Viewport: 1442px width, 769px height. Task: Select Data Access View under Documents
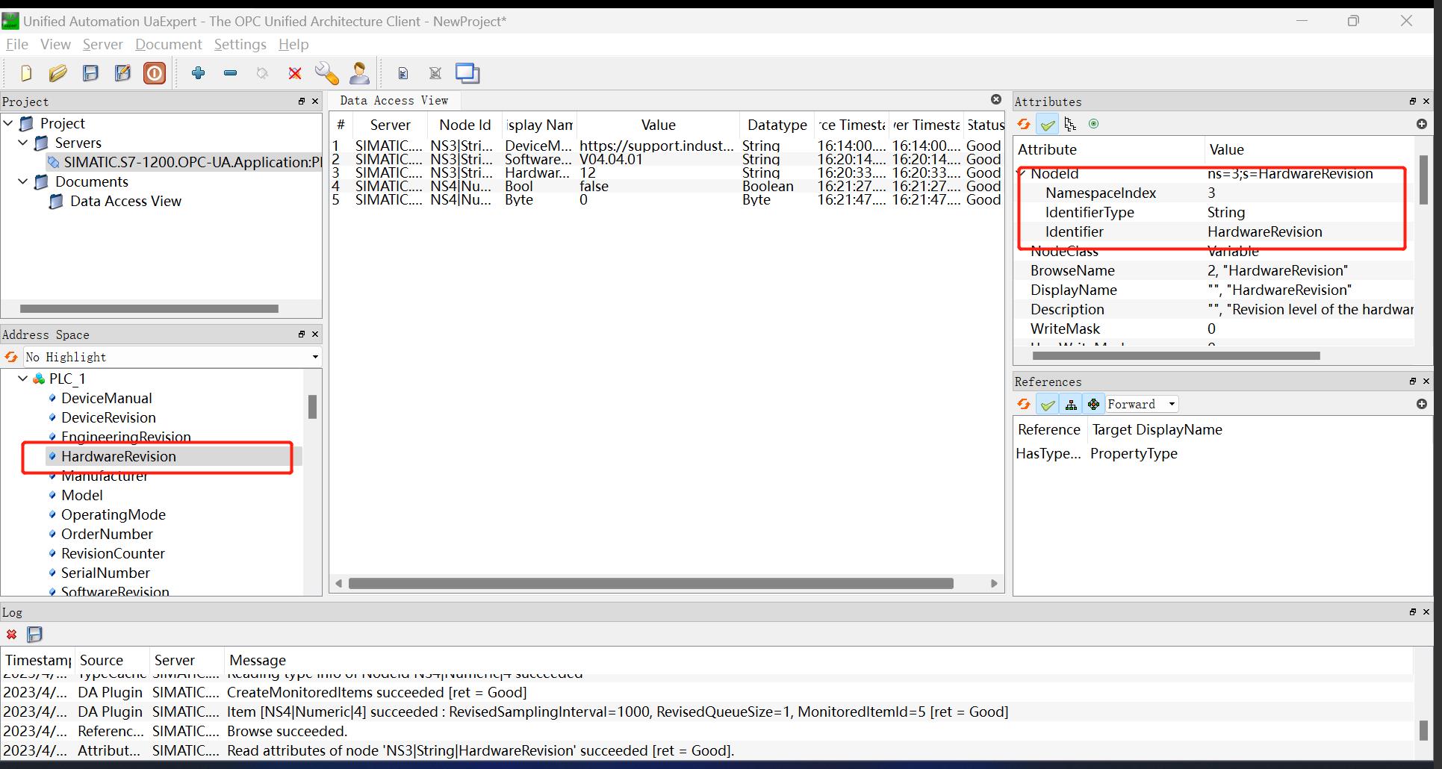[x=125, y=201]
